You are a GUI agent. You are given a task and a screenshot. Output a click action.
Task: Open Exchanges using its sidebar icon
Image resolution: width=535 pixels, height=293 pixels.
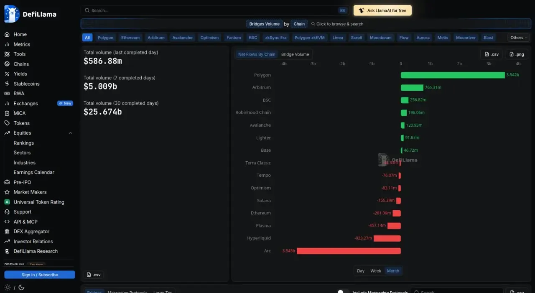(x=7, y=103)
